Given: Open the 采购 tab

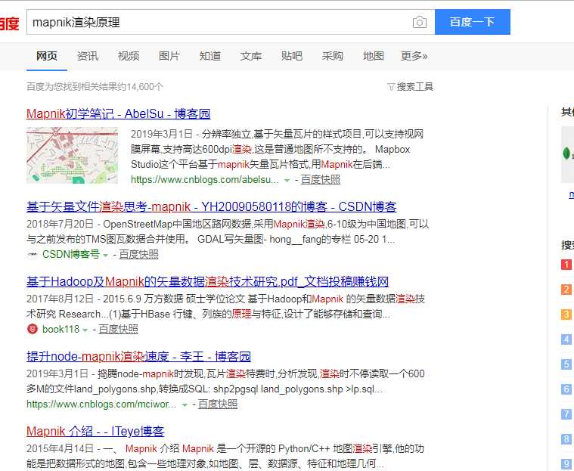Looking at the screenshot, I should (x=333, y=56).
